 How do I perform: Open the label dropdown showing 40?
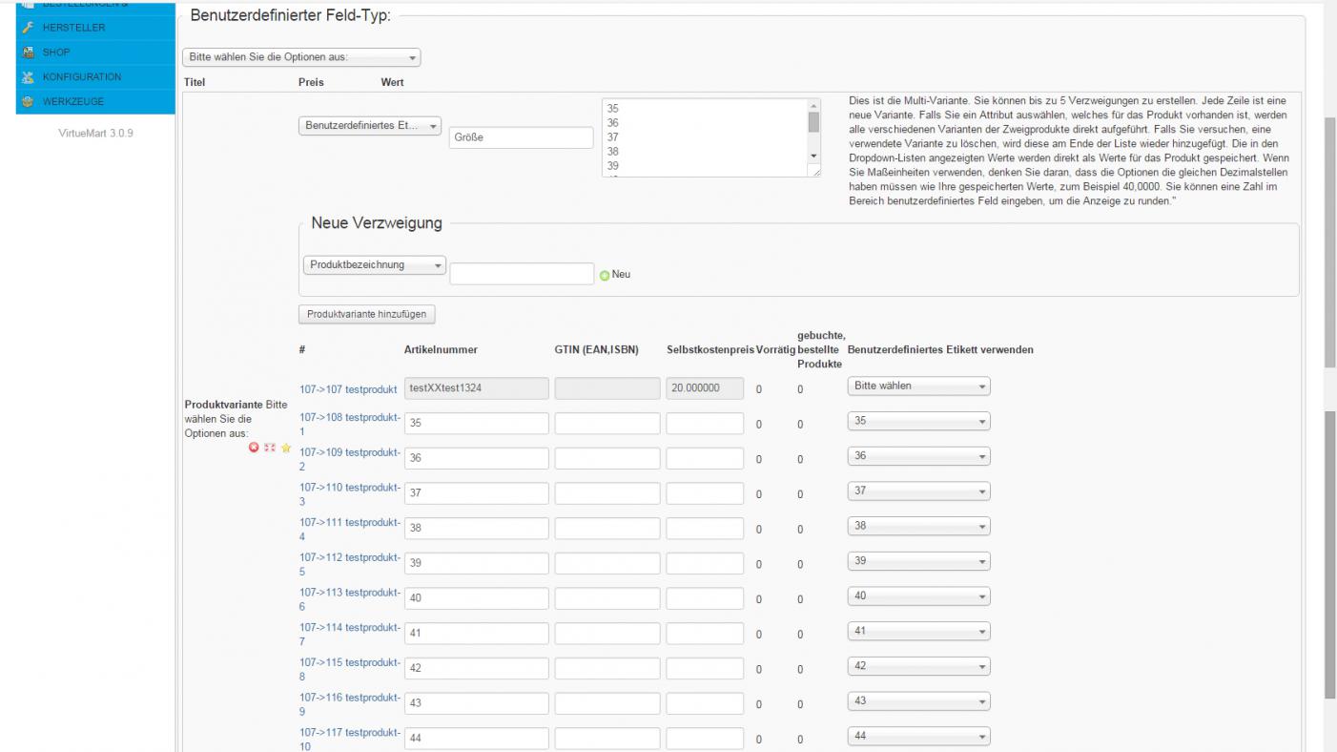(918, 595)
